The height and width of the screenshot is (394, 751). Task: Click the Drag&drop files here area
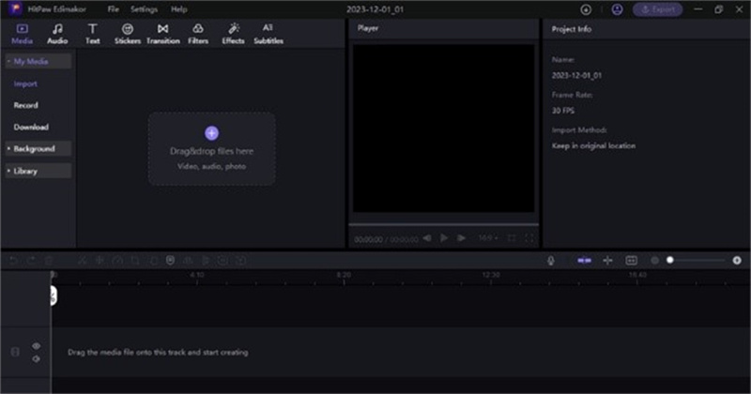click(212, 149)
